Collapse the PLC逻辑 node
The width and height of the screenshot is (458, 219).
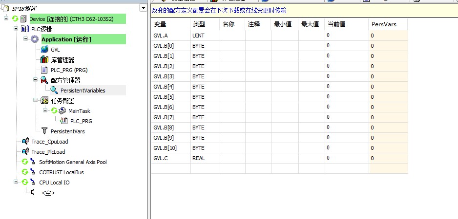[x=16, y=29]
